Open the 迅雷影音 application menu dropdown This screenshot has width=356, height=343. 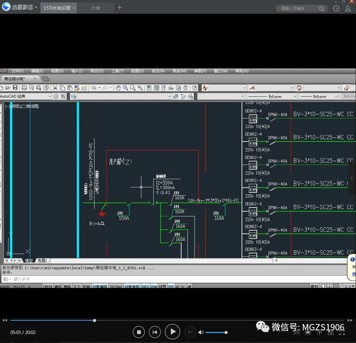click(36, 7)
